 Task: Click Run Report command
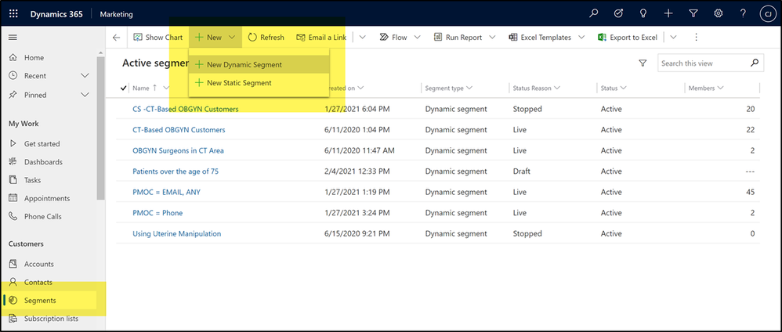coord(458,38)
